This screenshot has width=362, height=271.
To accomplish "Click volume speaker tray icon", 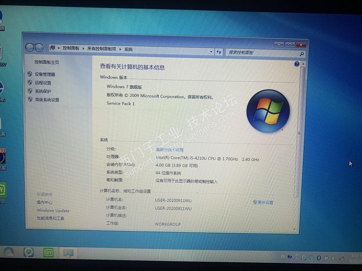I will [334, 258].
